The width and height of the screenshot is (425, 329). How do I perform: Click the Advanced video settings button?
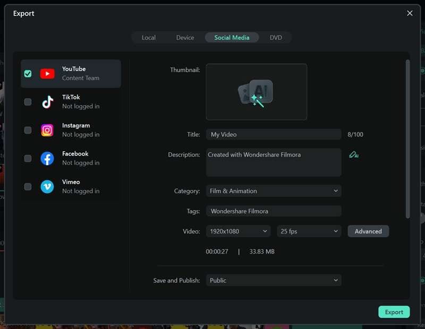(x=368, y=231)
